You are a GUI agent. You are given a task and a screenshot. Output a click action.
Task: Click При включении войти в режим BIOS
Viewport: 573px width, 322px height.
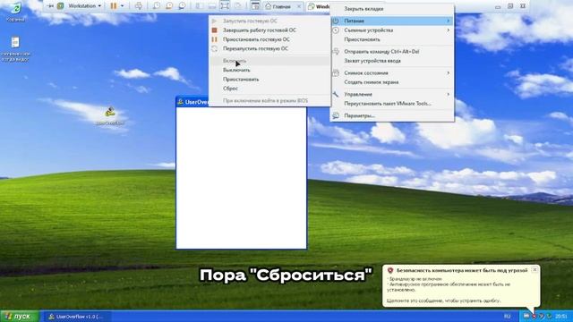(x=265, y=100)
